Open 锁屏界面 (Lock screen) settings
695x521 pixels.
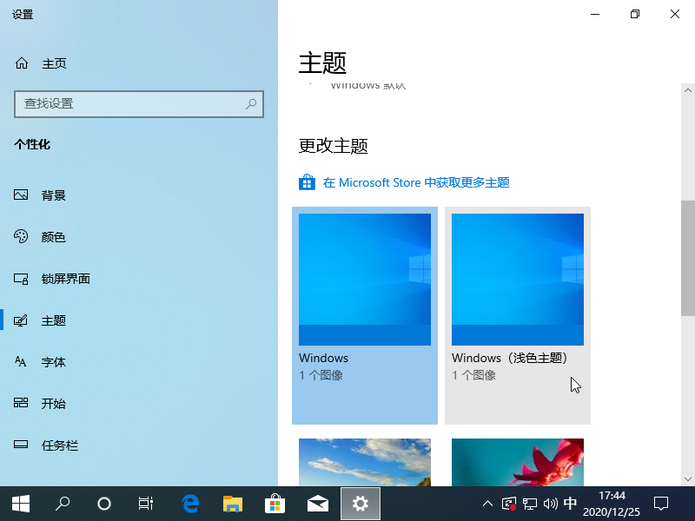point(65,278)
